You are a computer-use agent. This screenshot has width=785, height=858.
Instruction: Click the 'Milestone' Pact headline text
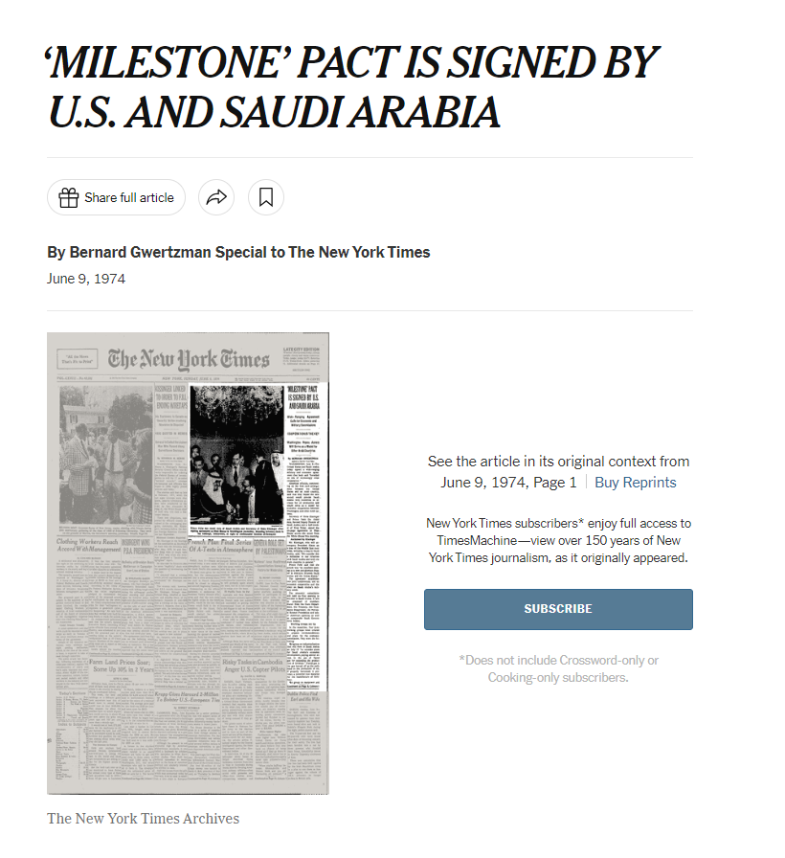click(x=352, y=86)
